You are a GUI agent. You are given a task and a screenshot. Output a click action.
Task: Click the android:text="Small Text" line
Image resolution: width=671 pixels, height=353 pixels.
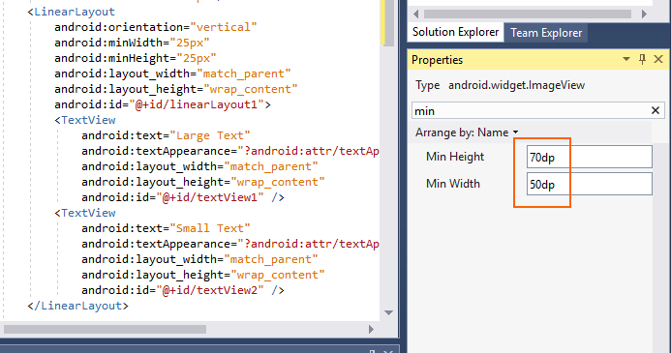(166, 228)
